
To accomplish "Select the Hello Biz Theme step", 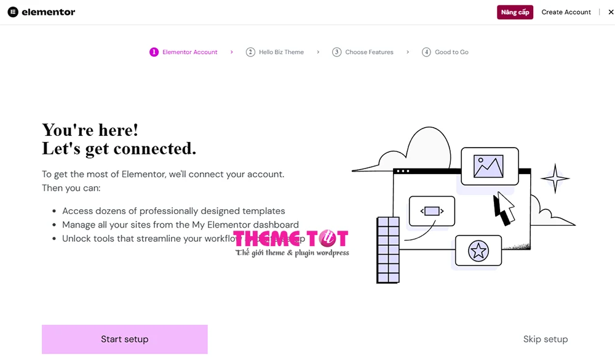I will coord(280,52).
